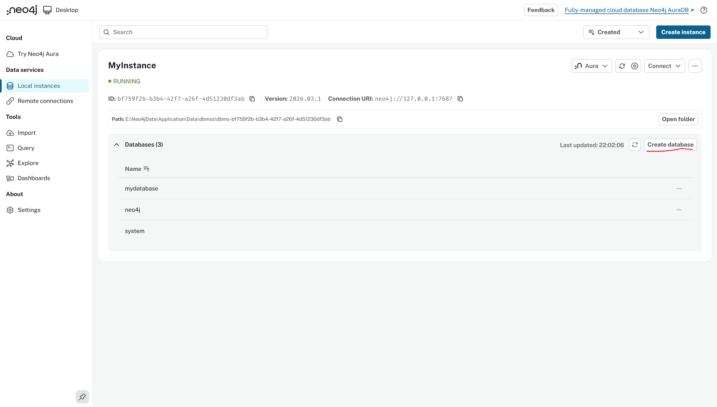Open the Query tool
This screenshot has height=407, width=717.
pyautogui.click(x=46, y=148)
